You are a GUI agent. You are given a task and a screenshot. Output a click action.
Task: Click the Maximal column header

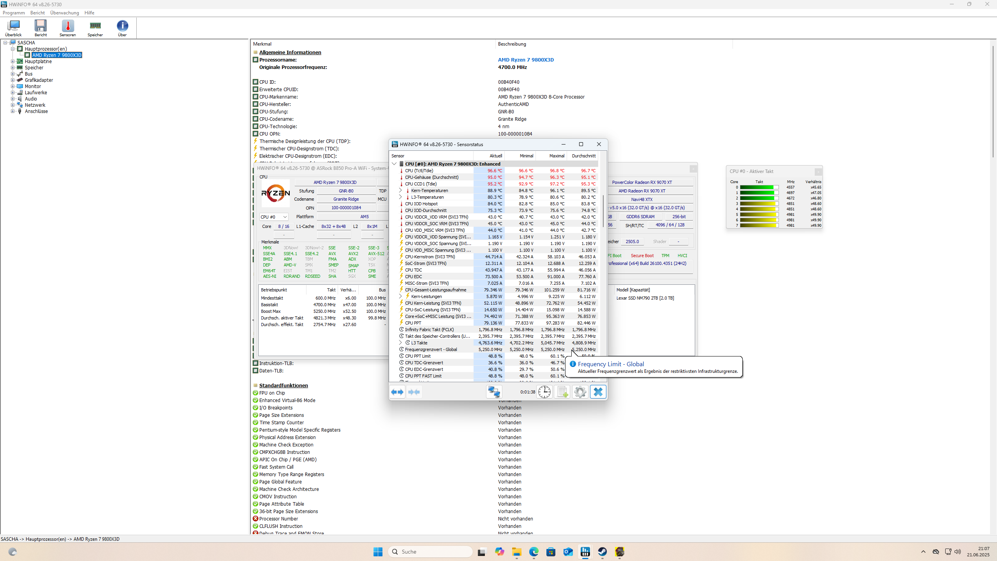pyautogui.click(x=557, y=156)
